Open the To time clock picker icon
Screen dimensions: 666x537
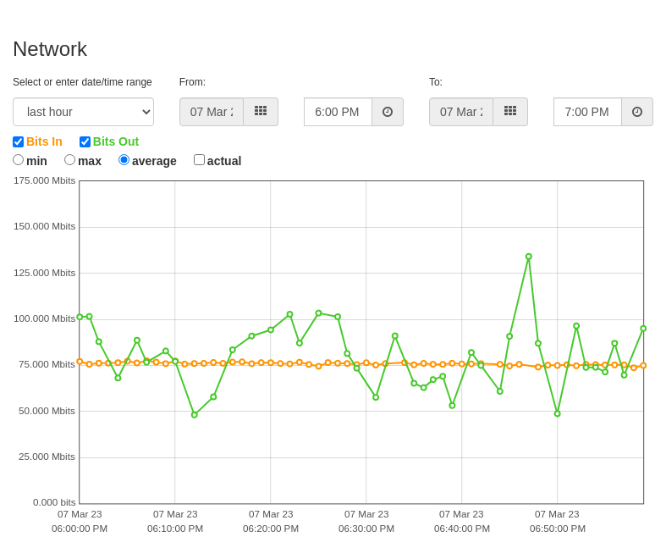[637, 112]
